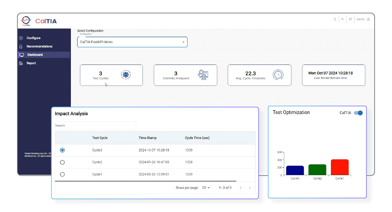Click the Commits Analysed card

[x=186, y=75]
